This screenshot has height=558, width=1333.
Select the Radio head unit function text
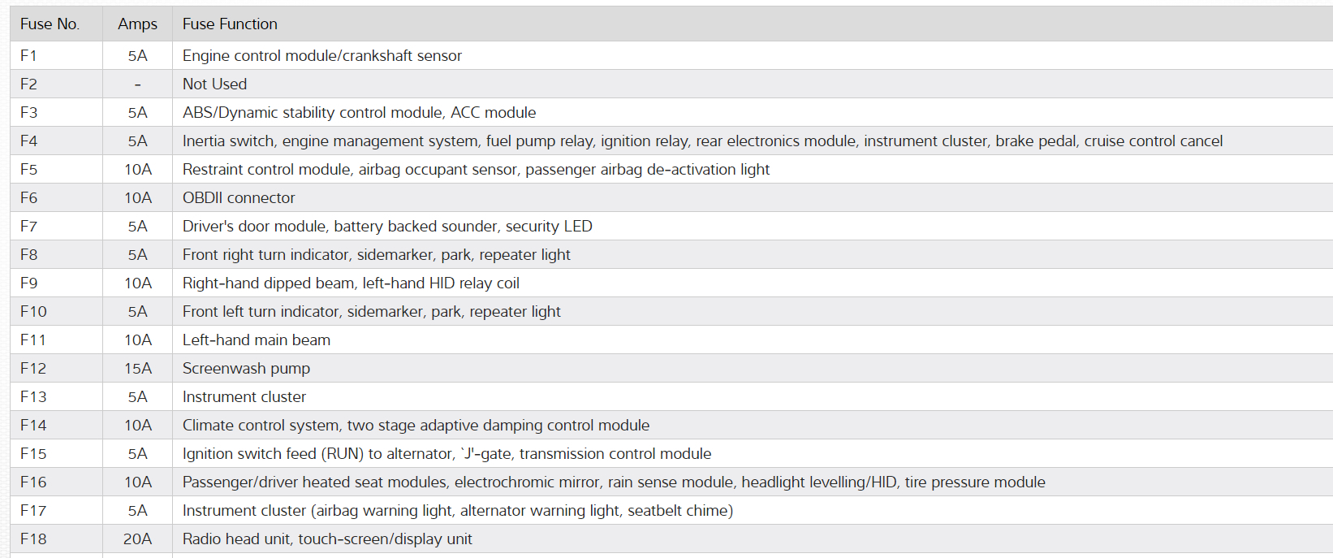(327, 539)
